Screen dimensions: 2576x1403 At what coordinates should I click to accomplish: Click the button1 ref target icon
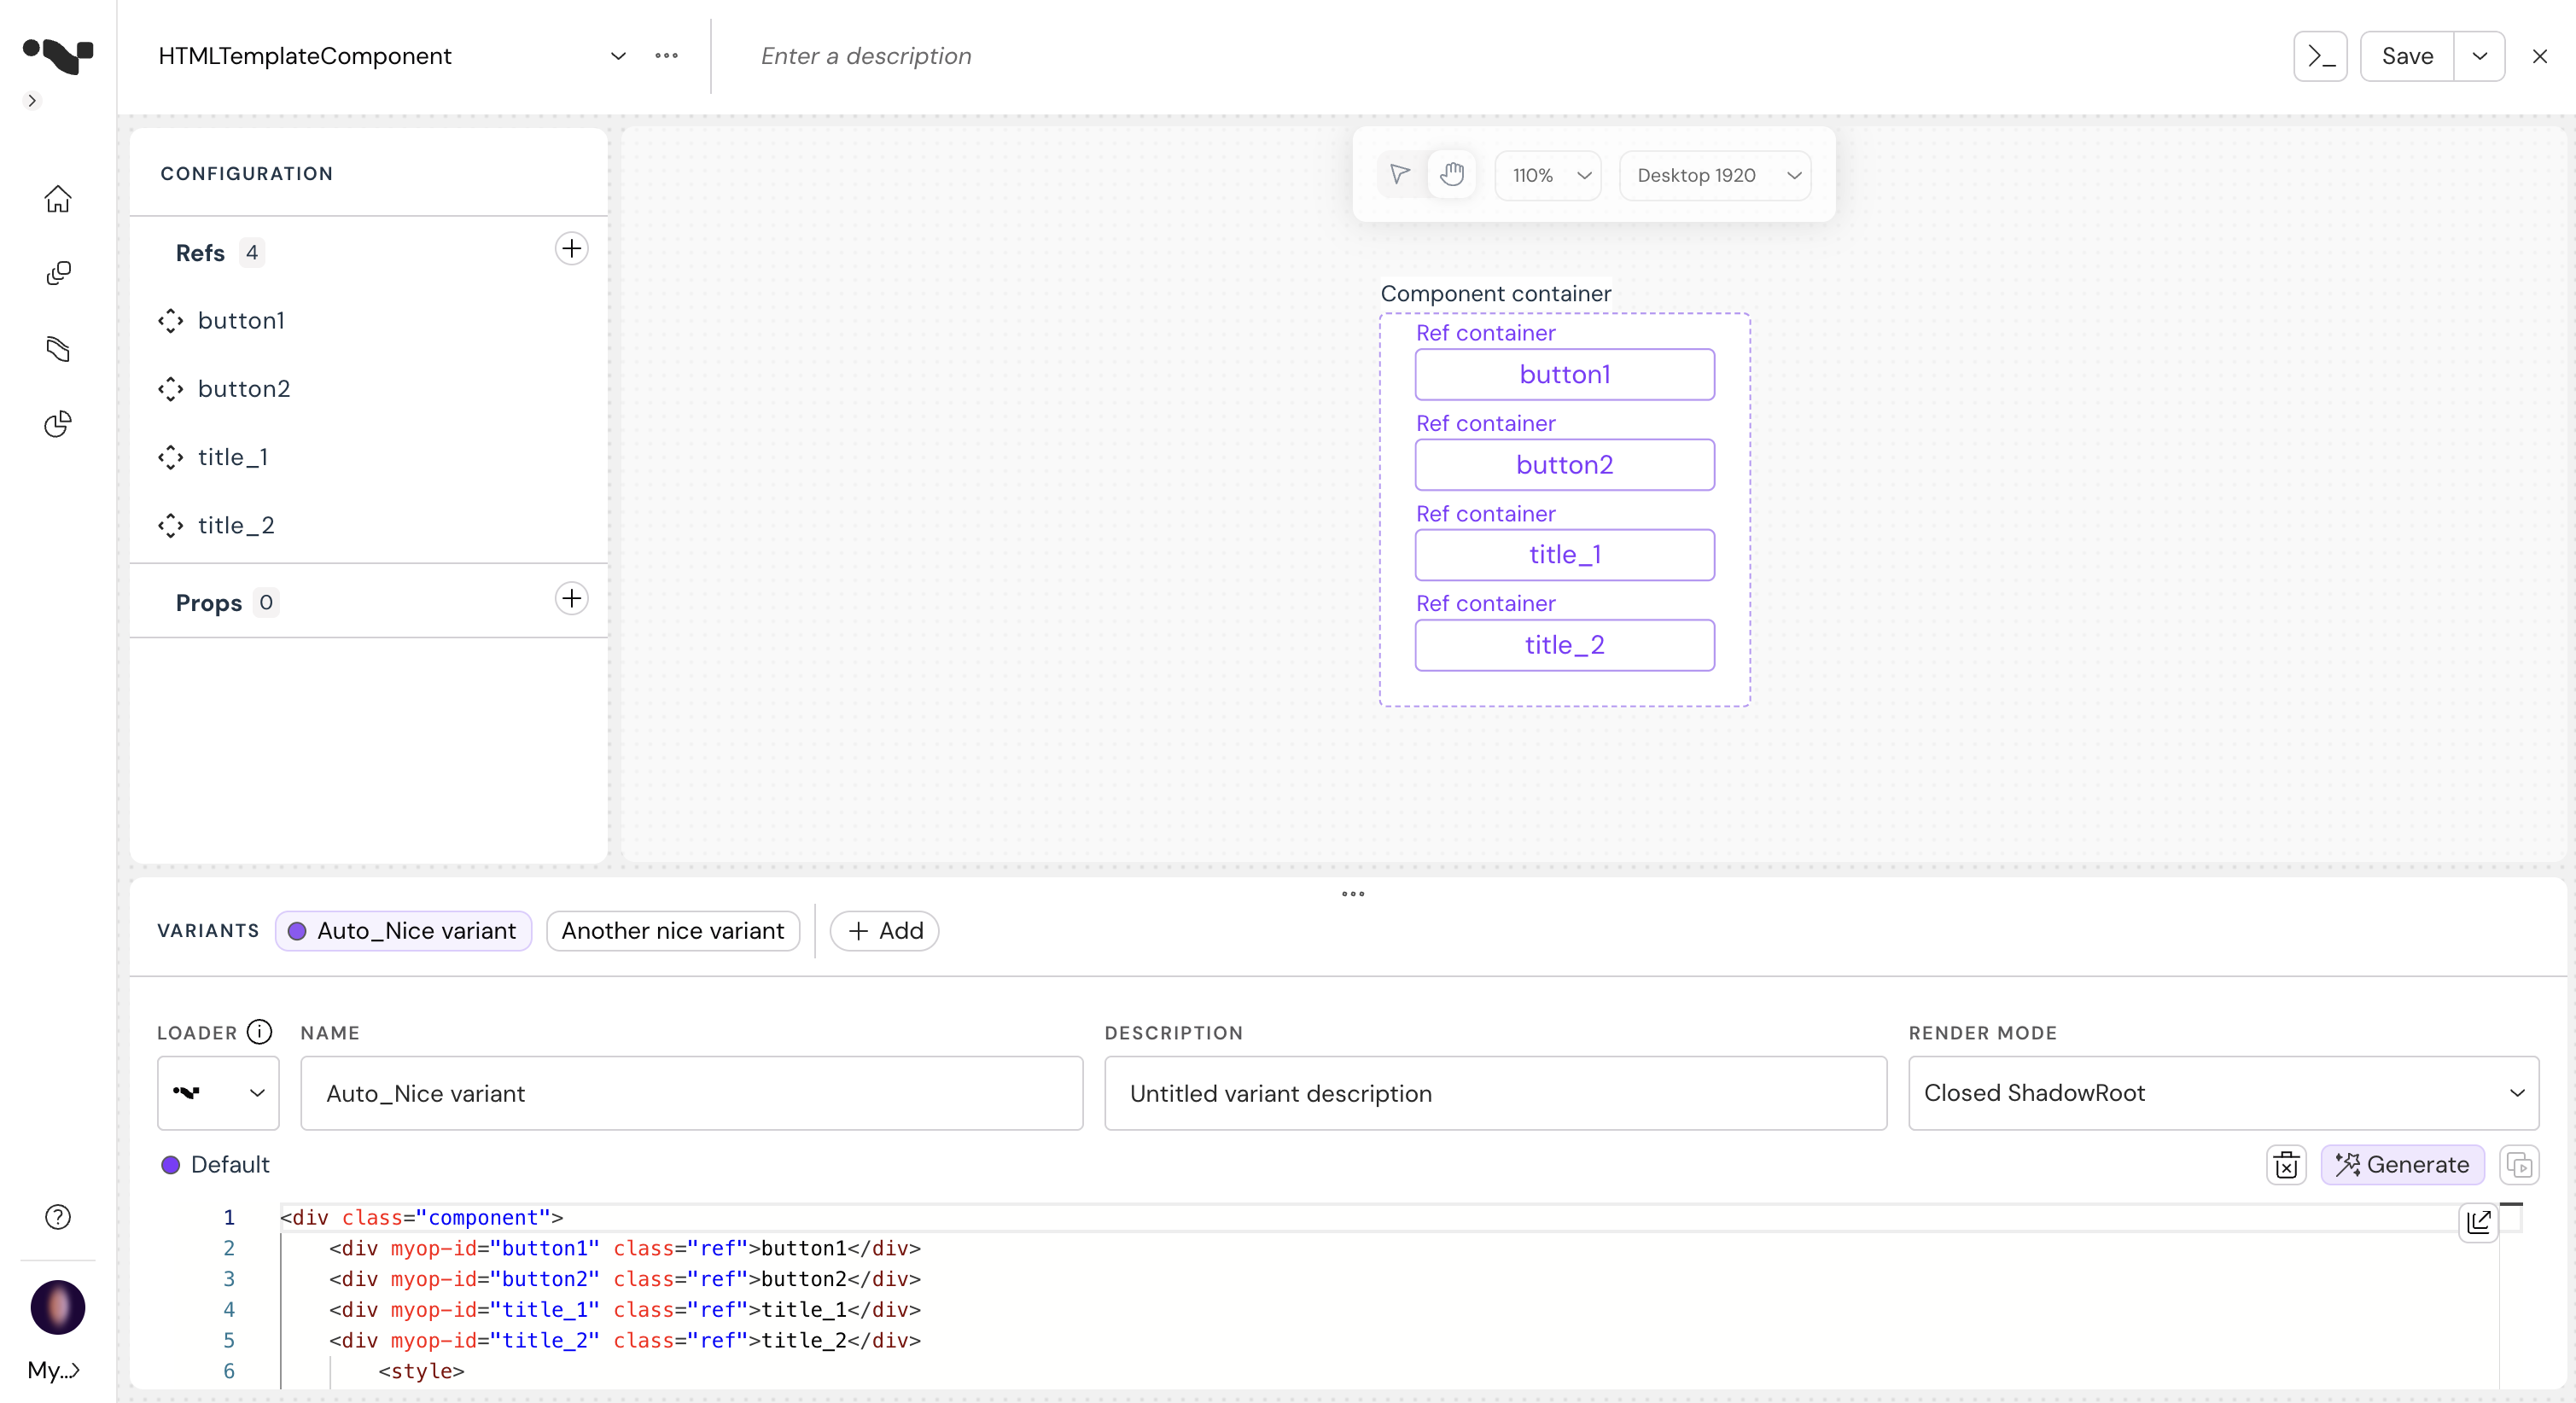coord(171,321)
